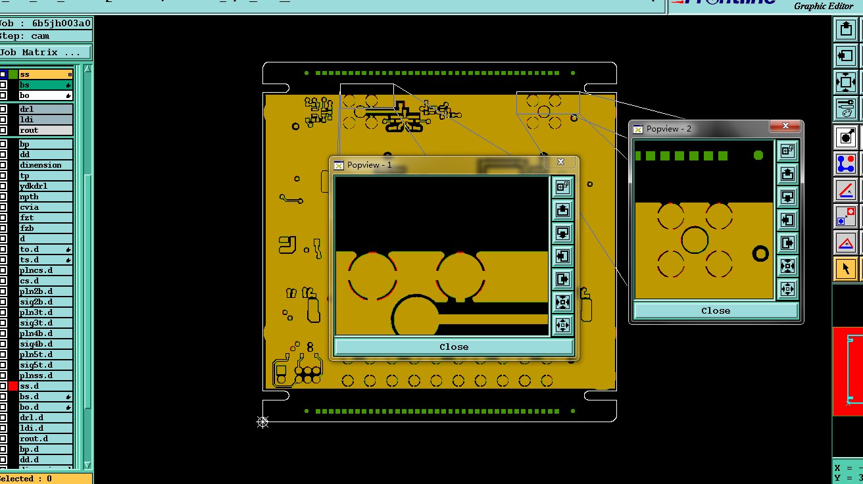
Task: Select the bs layer row
Action: [45, 85]
